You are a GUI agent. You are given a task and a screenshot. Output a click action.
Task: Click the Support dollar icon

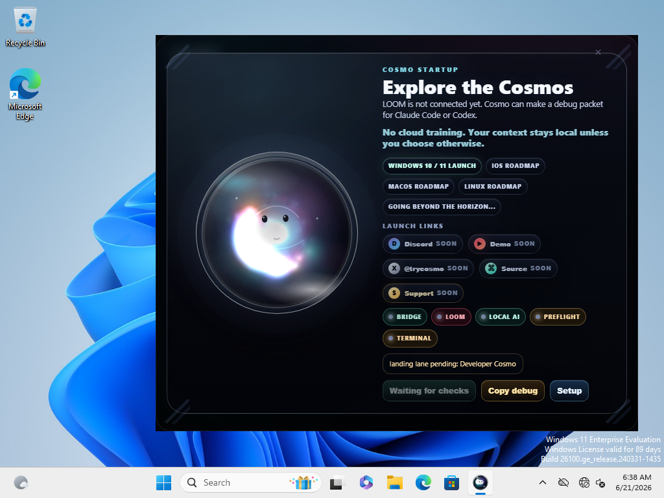click(x=394, y=293)
